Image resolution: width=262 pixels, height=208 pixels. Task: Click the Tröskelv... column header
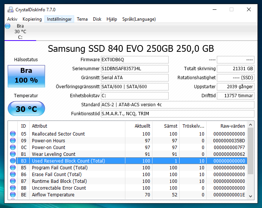click(193, 126)
